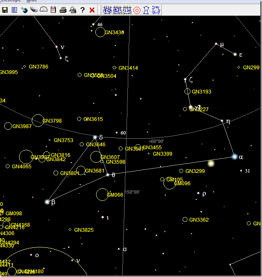
Task: Click the star labeled ι
Action: pos(102,217)
